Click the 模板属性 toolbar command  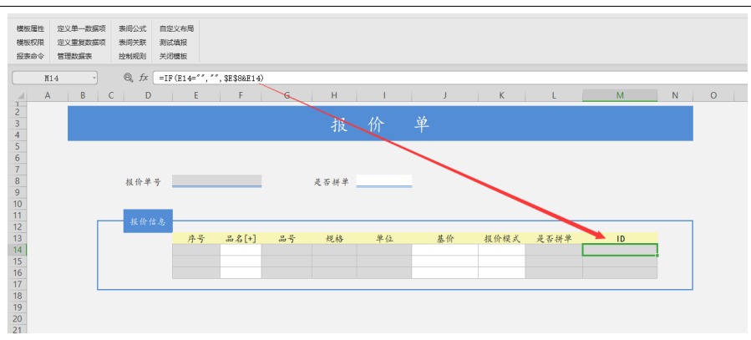click(x=30, y=28)
